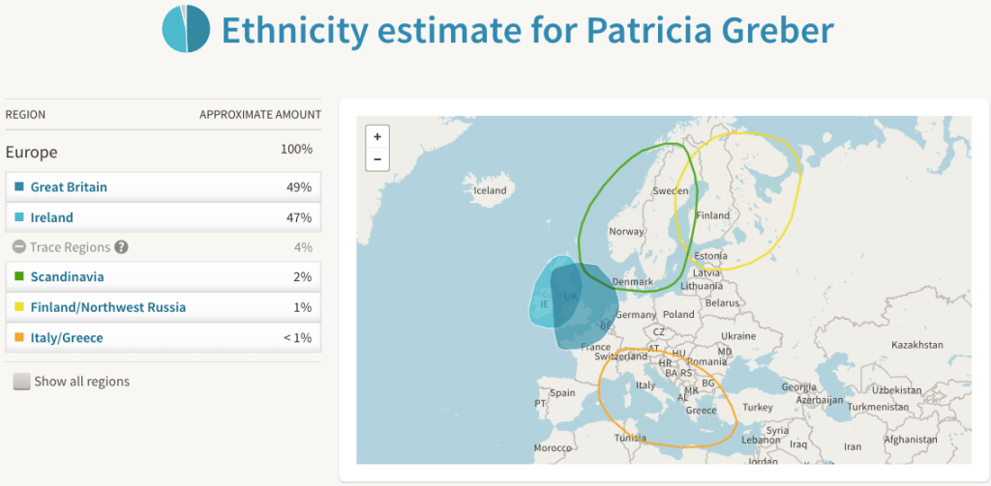The image size is (991, 486).
Task: Click the < 1% amount for Italy/Greece
Action: (298, 337)
